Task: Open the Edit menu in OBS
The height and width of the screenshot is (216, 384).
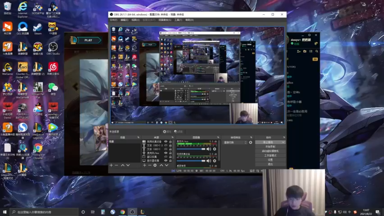Action: (124, 20)
